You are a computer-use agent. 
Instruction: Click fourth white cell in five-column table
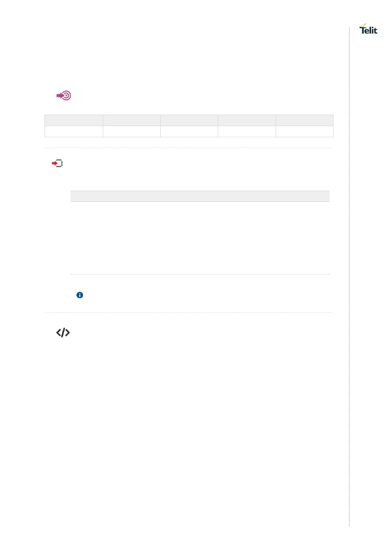click(247, 131)
